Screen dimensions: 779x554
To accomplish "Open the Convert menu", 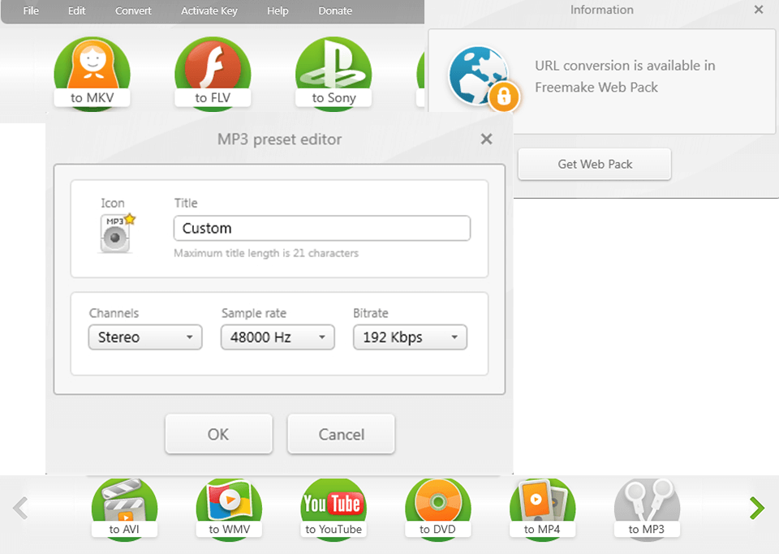I will pyautogui.click(x=132, y=11).
